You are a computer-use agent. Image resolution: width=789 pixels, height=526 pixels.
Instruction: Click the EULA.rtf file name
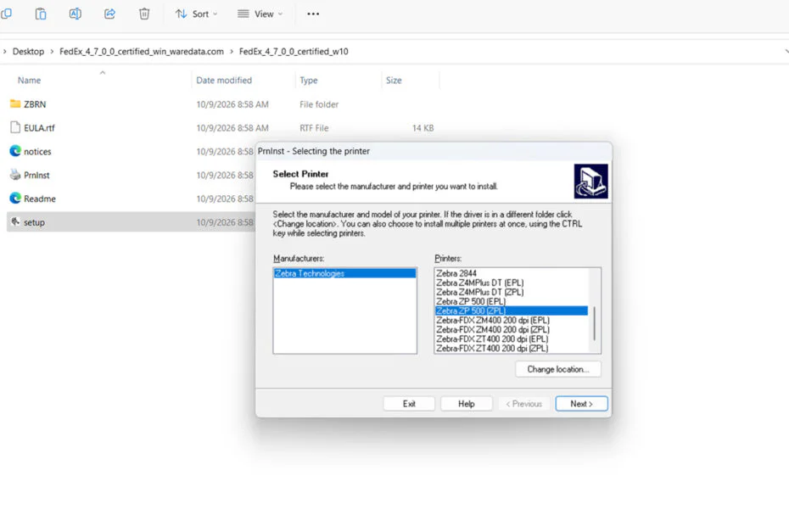tap(39, 128)
